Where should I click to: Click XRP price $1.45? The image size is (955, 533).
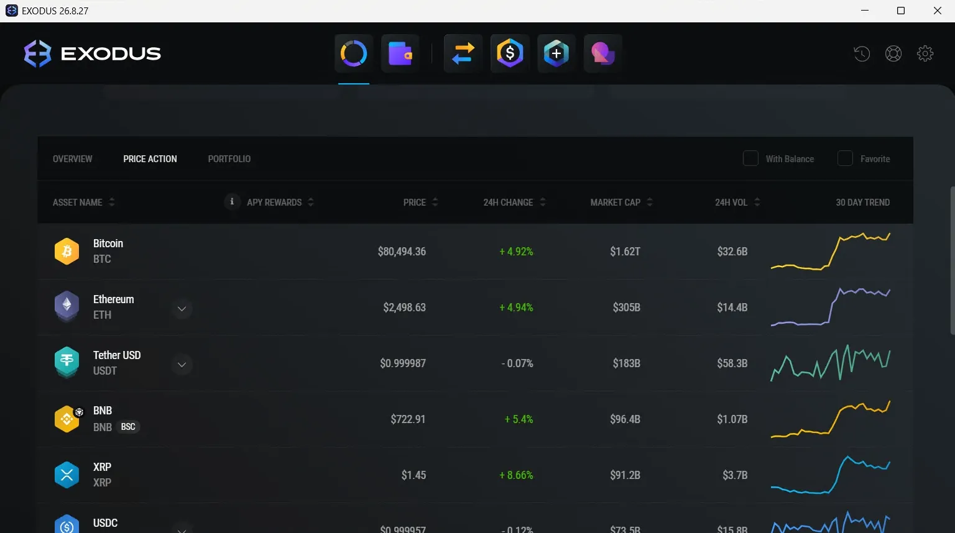(x=413, y=475)
